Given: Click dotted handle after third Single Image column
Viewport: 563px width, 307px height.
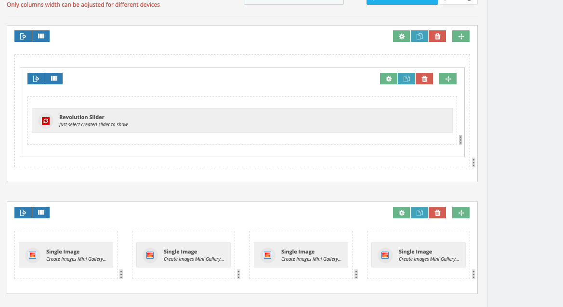Looking at the screenshot, I should pos(356,274).
